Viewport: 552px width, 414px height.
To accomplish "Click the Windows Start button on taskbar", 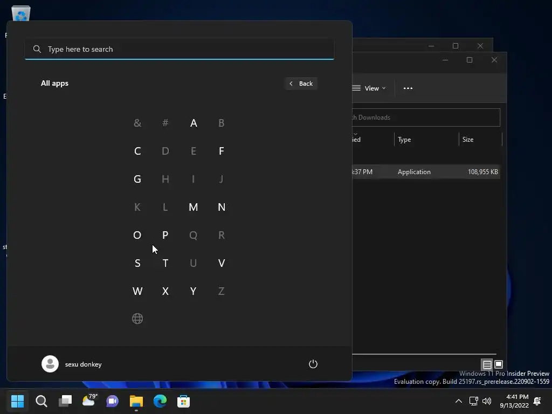I will click(x=17, y=401).
